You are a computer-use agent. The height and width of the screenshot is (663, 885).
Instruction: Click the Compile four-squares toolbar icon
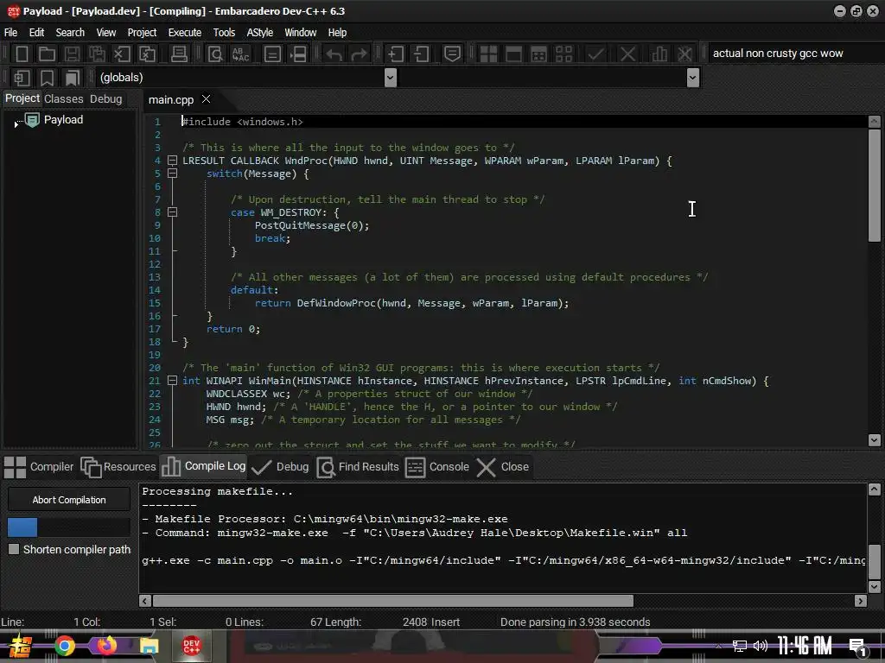(488, 54)
